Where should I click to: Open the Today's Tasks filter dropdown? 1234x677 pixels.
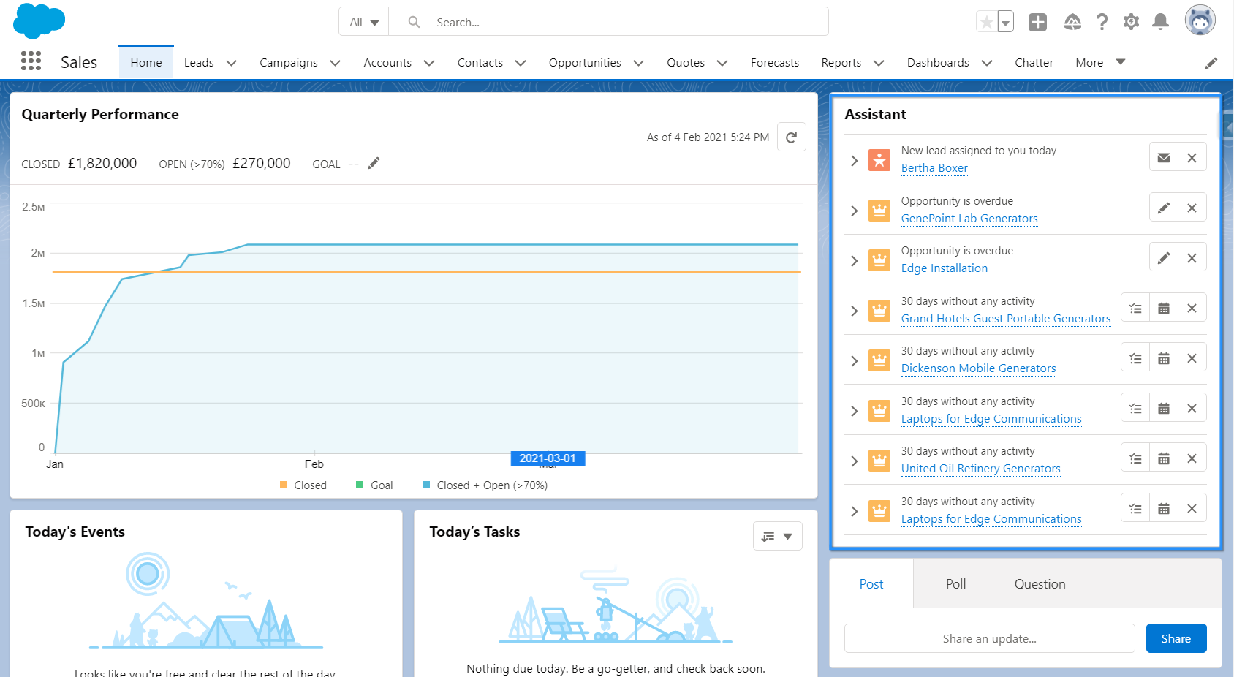tap(777, 536)
